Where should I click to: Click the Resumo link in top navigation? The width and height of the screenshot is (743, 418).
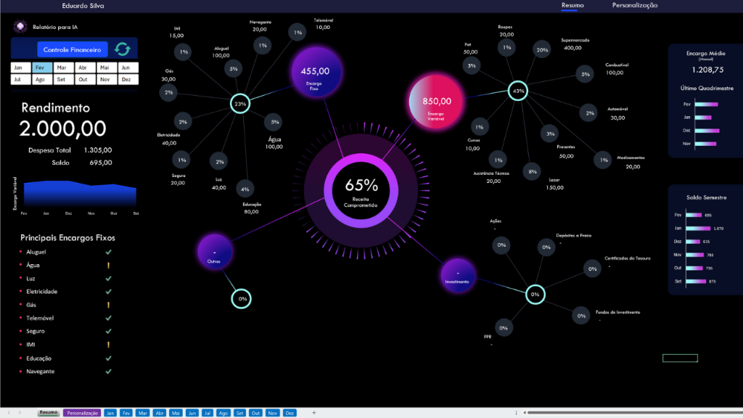[x=572, y=6]
